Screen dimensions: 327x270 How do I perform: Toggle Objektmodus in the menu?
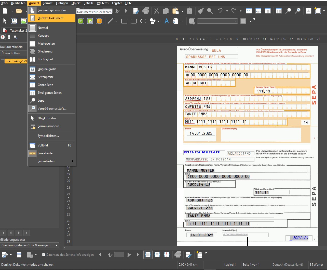pos(51,118)
